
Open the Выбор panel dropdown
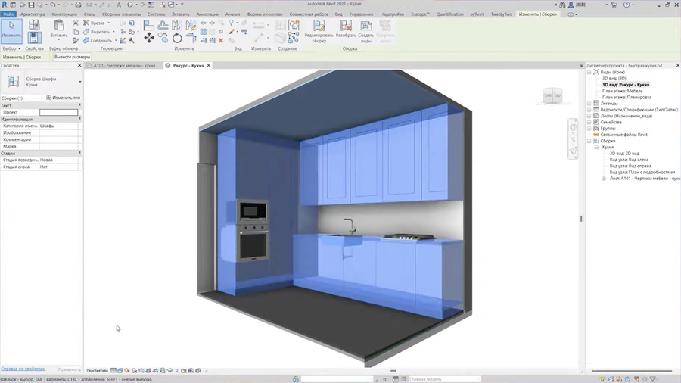(x=11, y=48)
